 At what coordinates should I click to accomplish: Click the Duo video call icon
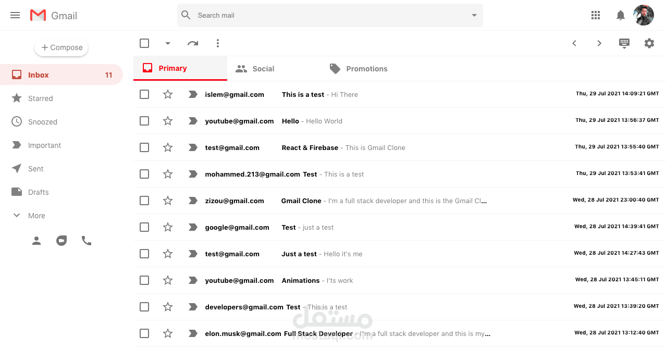[61, 241]
